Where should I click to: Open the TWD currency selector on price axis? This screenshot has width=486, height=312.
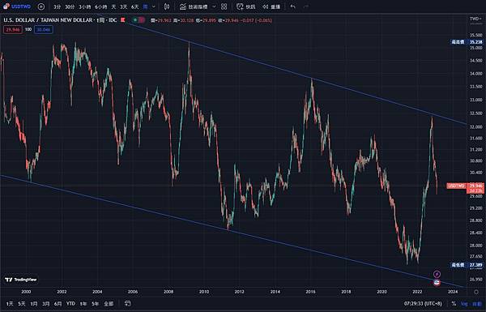point(475,19)
